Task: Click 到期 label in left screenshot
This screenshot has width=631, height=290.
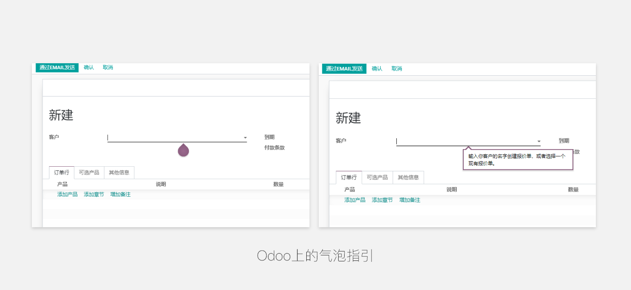Action: click(269, 137)
